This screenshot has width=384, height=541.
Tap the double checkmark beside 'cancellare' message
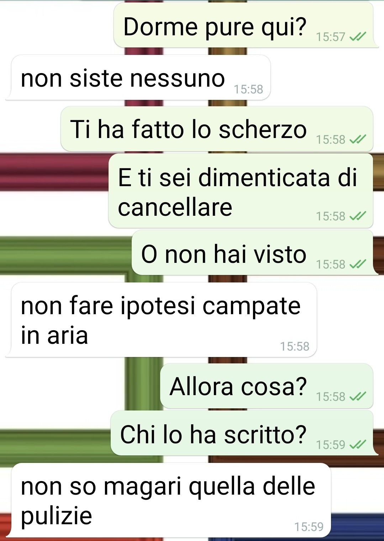click(x=358, y=216)
